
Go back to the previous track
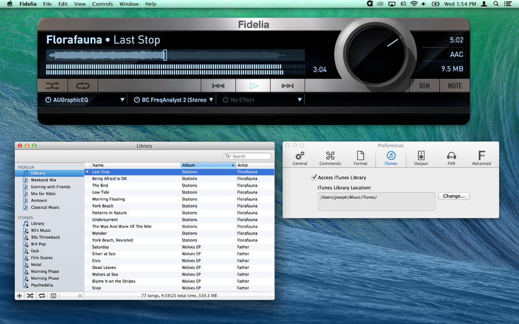point(219,85)
